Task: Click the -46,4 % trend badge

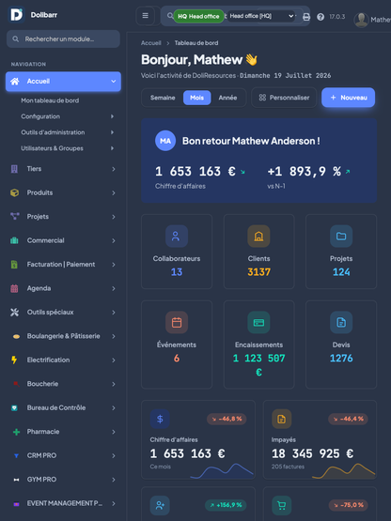Action: click(348, 419)
